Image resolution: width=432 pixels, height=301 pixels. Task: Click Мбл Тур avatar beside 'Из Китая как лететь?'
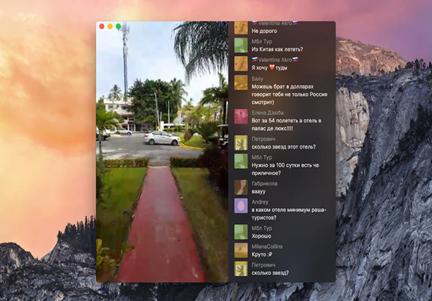[x=241, y=45]
